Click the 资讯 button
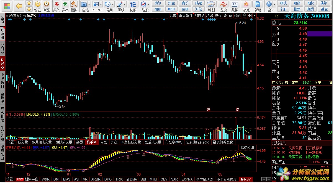The height and width of the screenshot is (183, 334). click(x=158, y=3)
